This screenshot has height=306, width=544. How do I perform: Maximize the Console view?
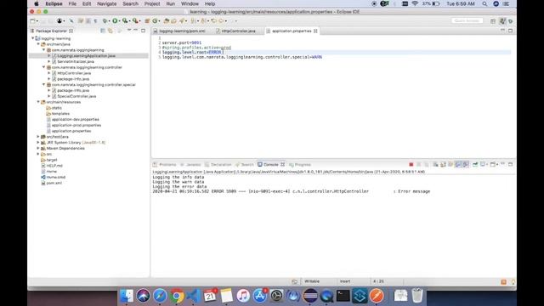[x=510, y=164]
